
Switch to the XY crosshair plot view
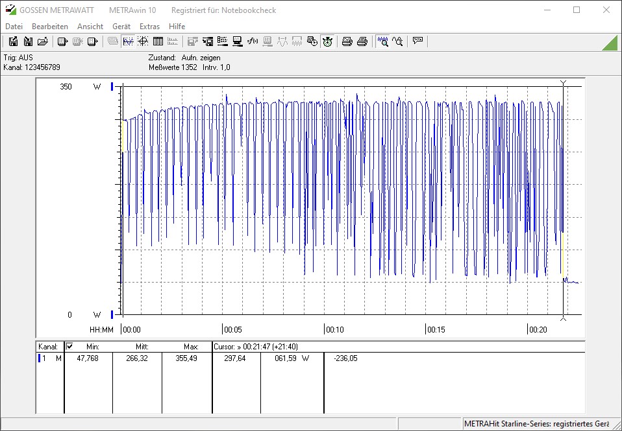click(143, 41)
